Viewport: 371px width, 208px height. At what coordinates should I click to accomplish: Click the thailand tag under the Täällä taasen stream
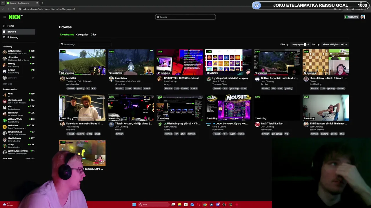(x=324, y=134)
